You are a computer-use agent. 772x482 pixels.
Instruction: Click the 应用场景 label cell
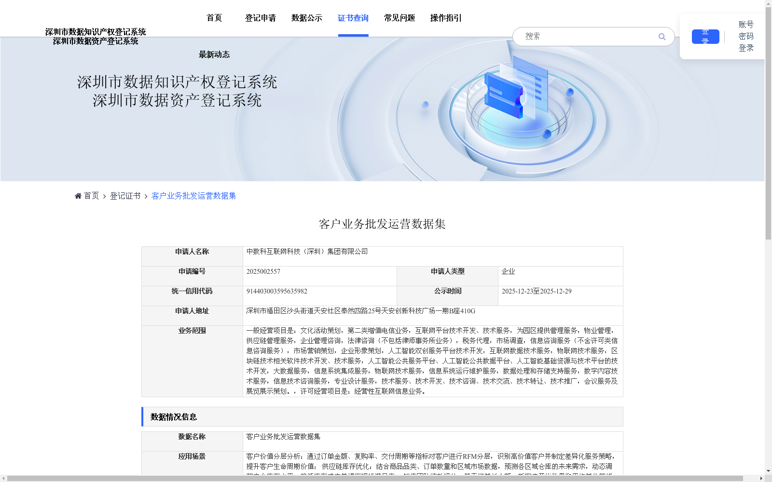192,464
